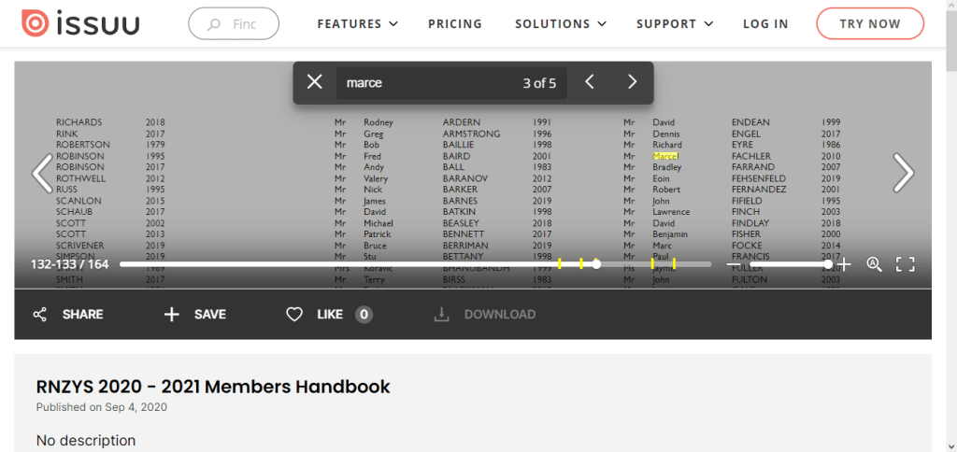957x452 pixels.
Task: Close the document search bar
Action: (315, 82)
